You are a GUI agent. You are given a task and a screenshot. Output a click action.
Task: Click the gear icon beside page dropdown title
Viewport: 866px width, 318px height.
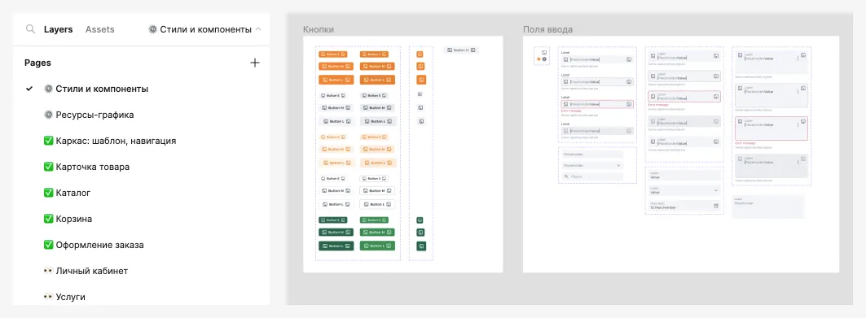pos(153,29)
